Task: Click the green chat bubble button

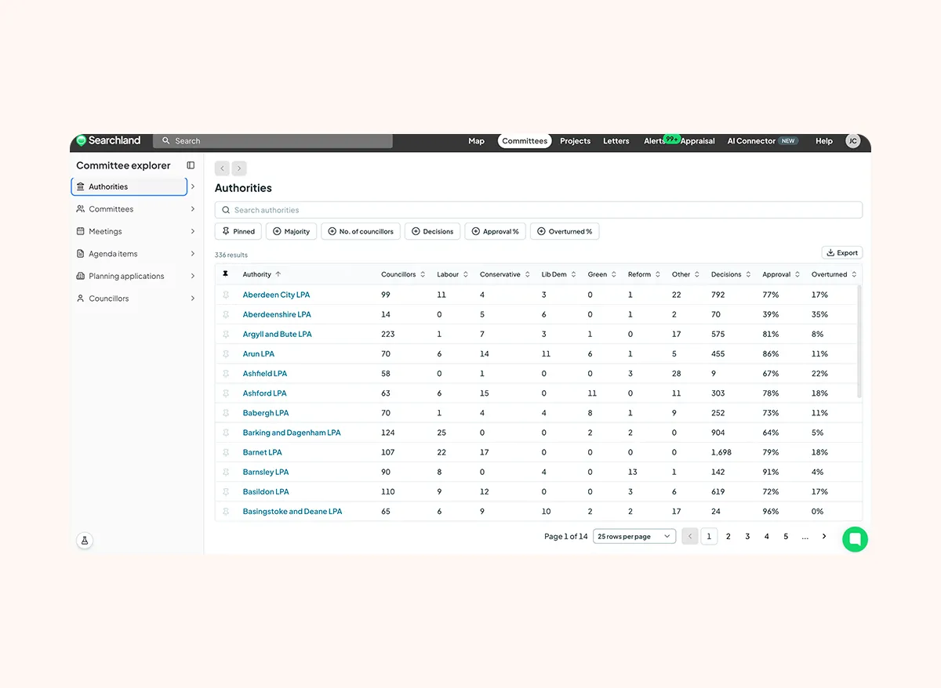Action: pos(855,539)
